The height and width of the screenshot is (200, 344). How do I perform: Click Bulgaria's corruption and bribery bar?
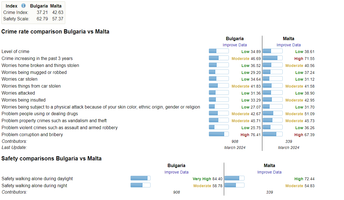219,134
